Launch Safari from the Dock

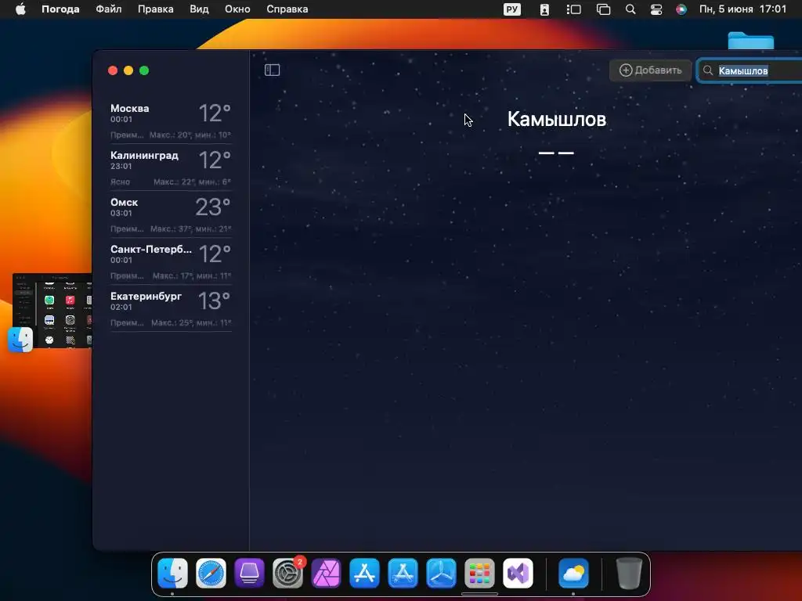pos(211,573)
